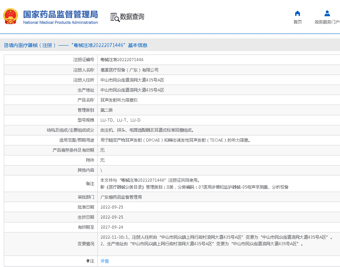Click the 国家药品监督管理局 site title
The image size is (340, 267).
point(60,14)
